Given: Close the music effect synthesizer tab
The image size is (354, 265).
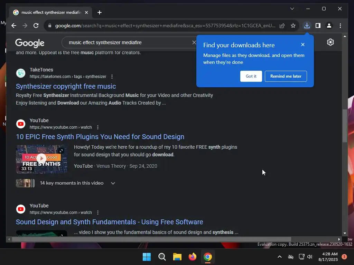Looking at the screenshot, I should pos(86,12).
